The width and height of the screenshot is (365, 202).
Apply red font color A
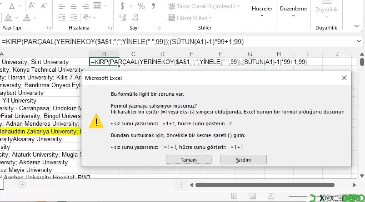[27, 18]
